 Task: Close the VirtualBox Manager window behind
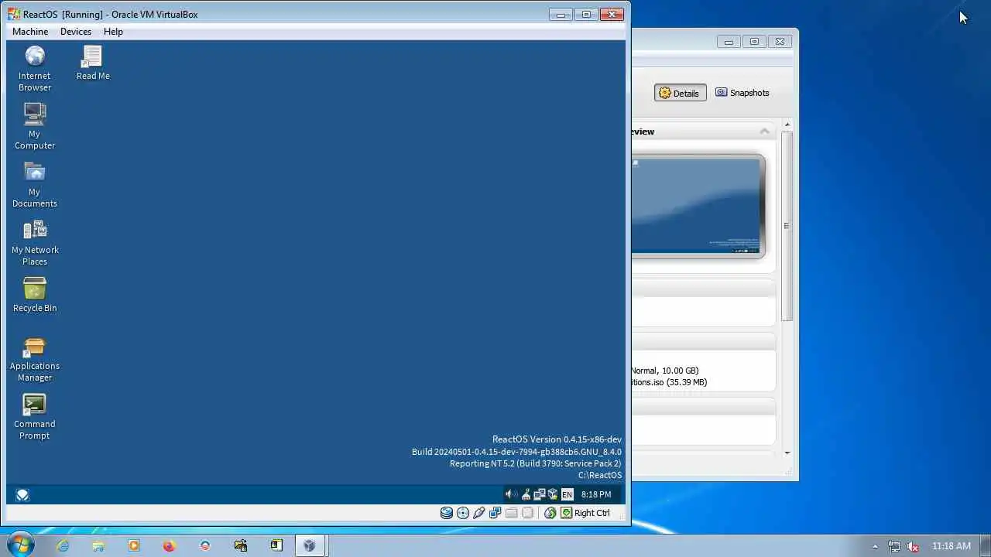point(780,42)
